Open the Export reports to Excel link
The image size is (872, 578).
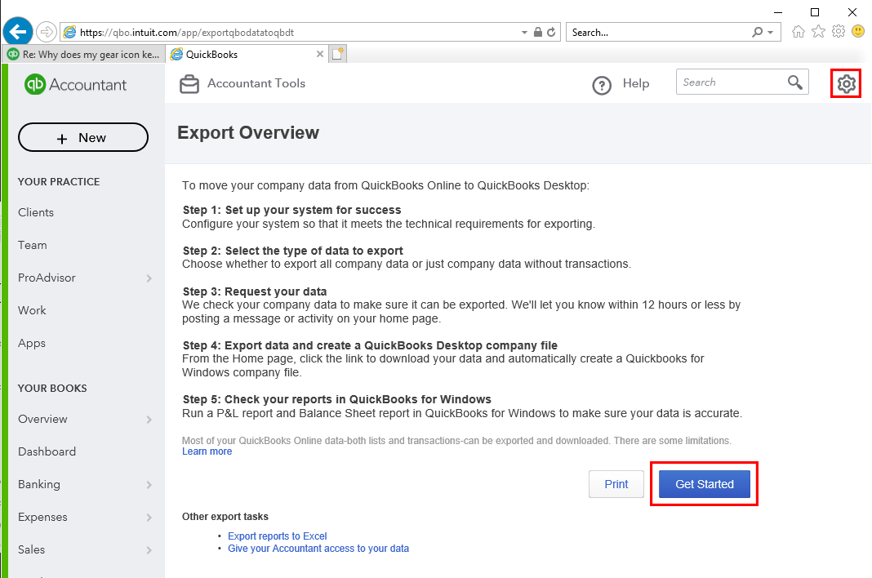tap(277, 536)
